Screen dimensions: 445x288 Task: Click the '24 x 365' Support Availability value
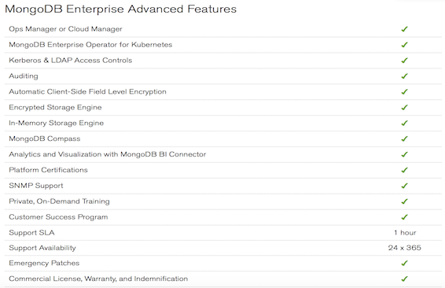click(405, 248)
